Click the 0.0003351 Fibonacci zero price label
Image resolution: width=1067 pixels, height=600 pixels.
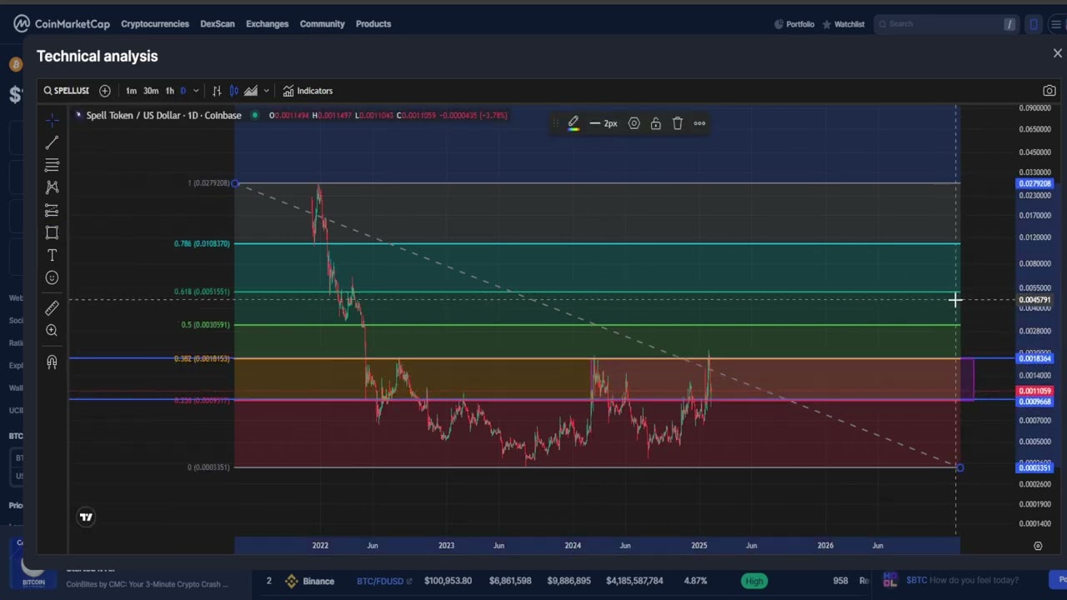[1034, 467]
